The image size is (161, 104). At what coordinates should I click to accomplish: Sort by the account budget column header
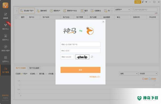click(x=80, y=17)
